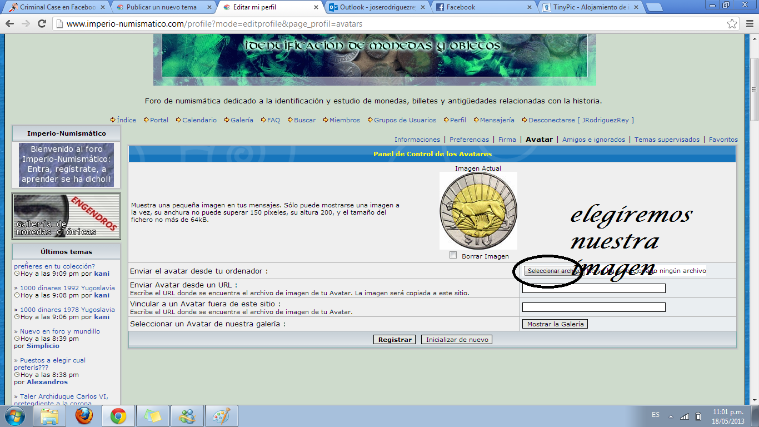Click the browser Forward arrow

point(26,24)
